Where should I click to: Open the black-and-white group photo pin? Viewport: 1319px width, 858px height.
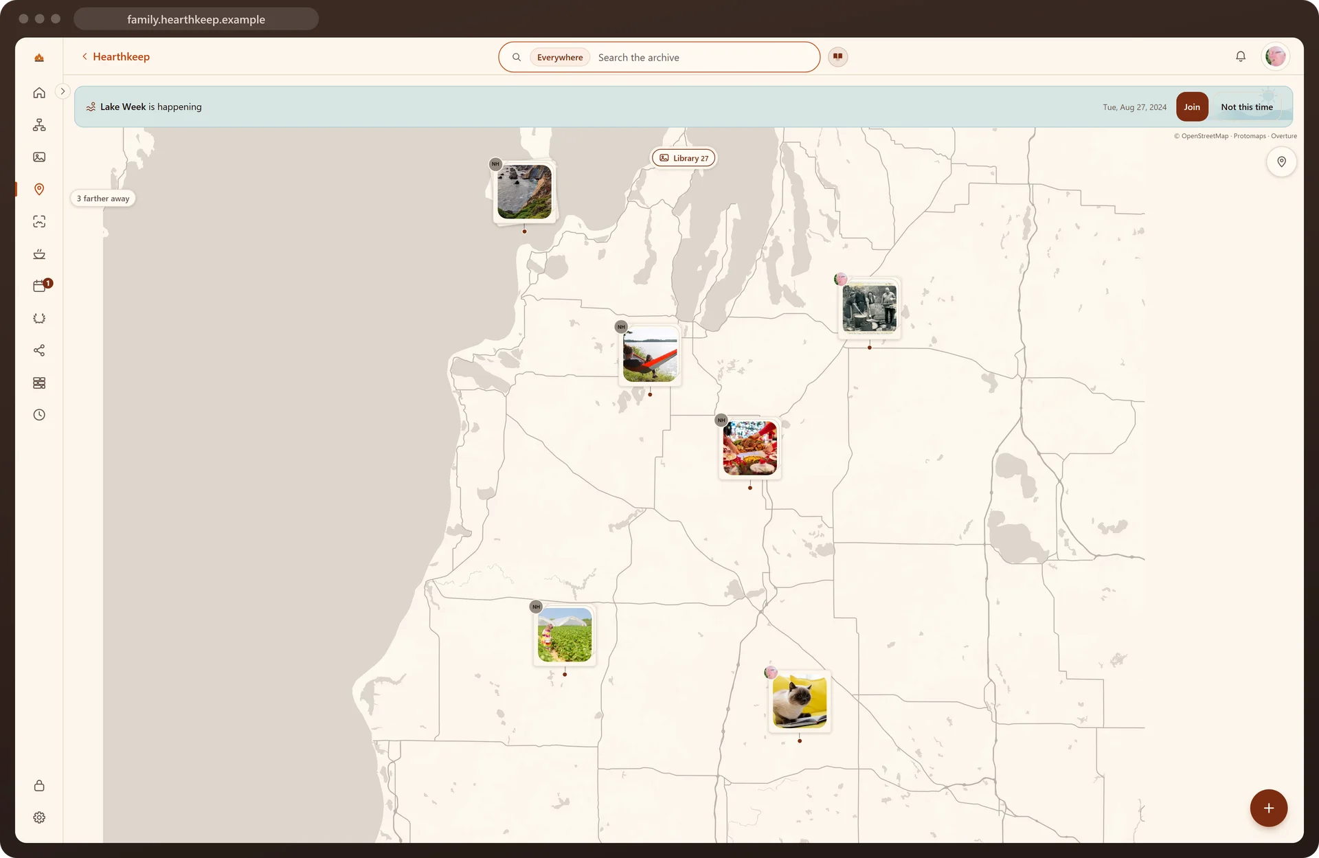tap(869, 308)
